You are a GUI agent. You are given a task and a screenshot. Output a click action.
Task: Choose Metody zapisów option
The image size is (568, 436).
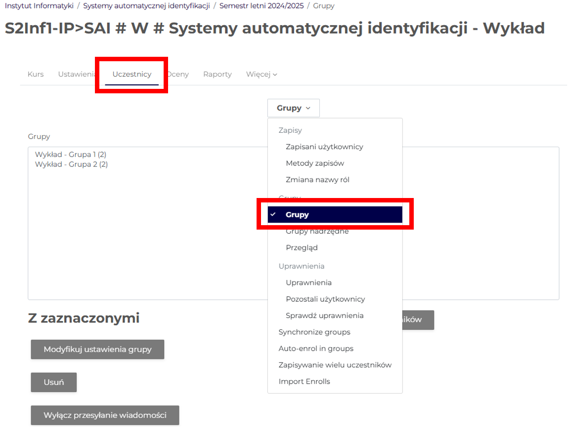[x=314, y=163]
